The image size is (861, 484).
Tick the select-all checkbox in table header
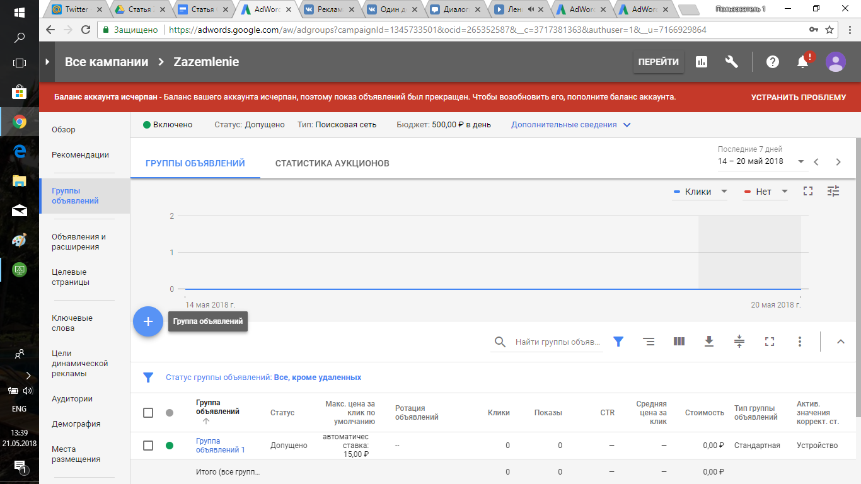click(148, 413)
